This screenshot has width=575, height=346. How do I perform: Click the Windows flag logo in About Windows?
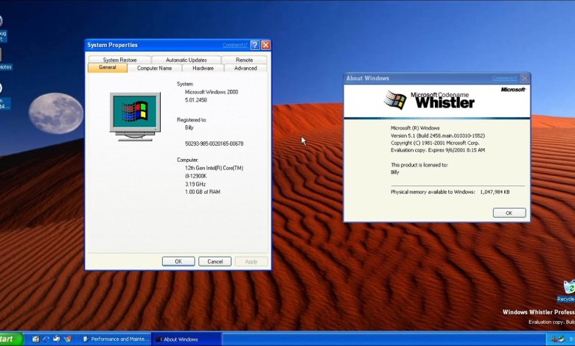395,100
